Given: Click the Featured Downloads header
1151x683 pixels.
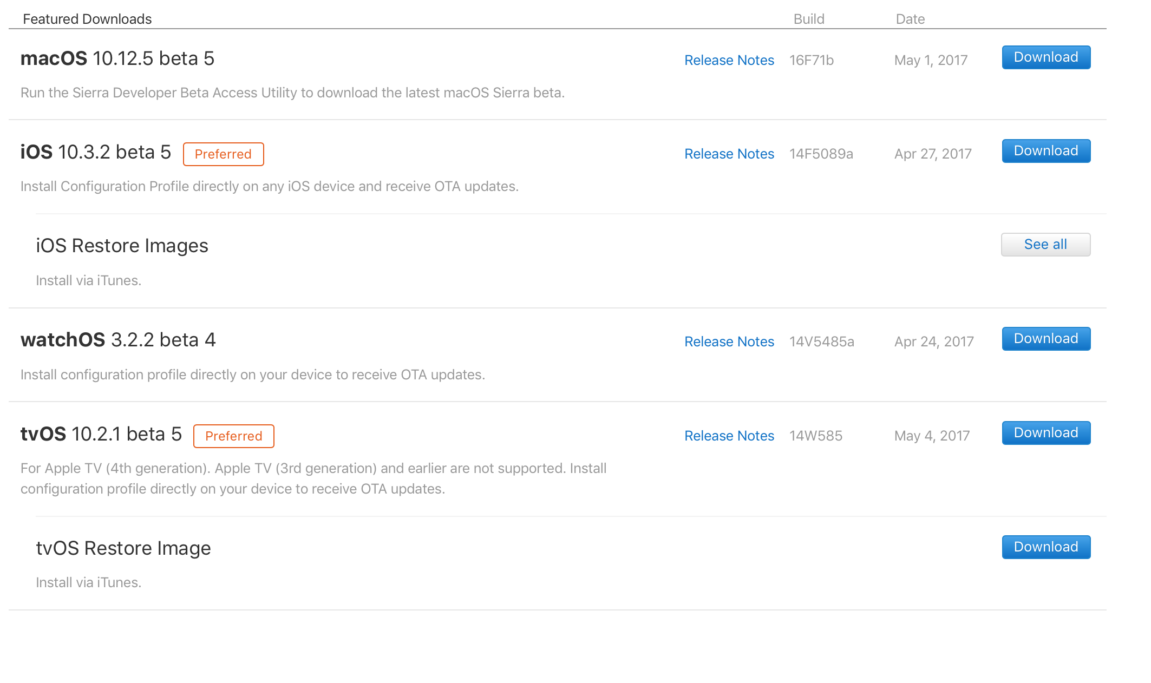Looking at the screenshot, I should [x=87, y=19].
